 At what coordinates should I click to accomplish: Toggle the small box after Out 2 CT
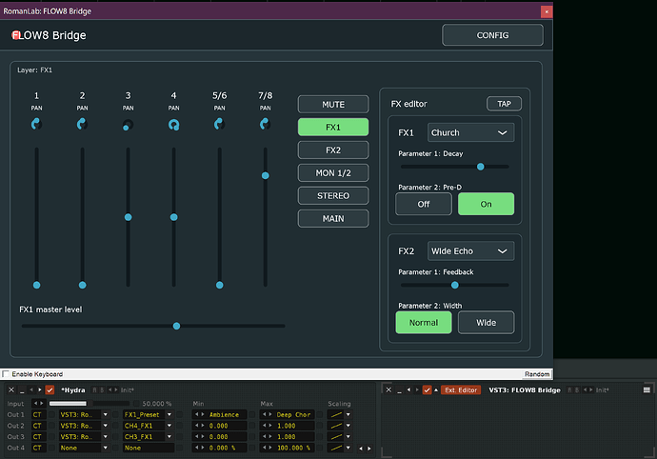coord(51,426)
